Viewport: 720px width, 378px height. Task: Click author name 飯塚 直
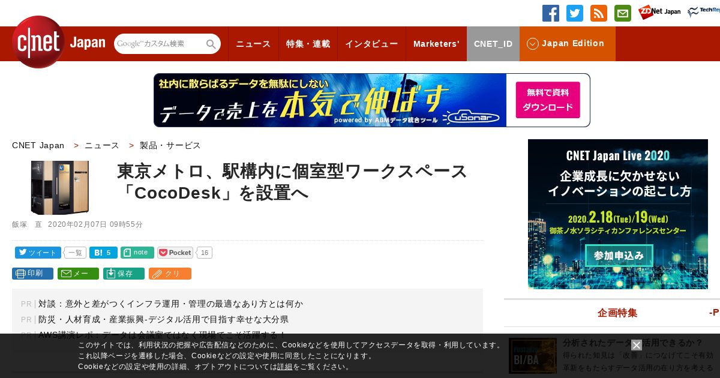coord(27,224)
